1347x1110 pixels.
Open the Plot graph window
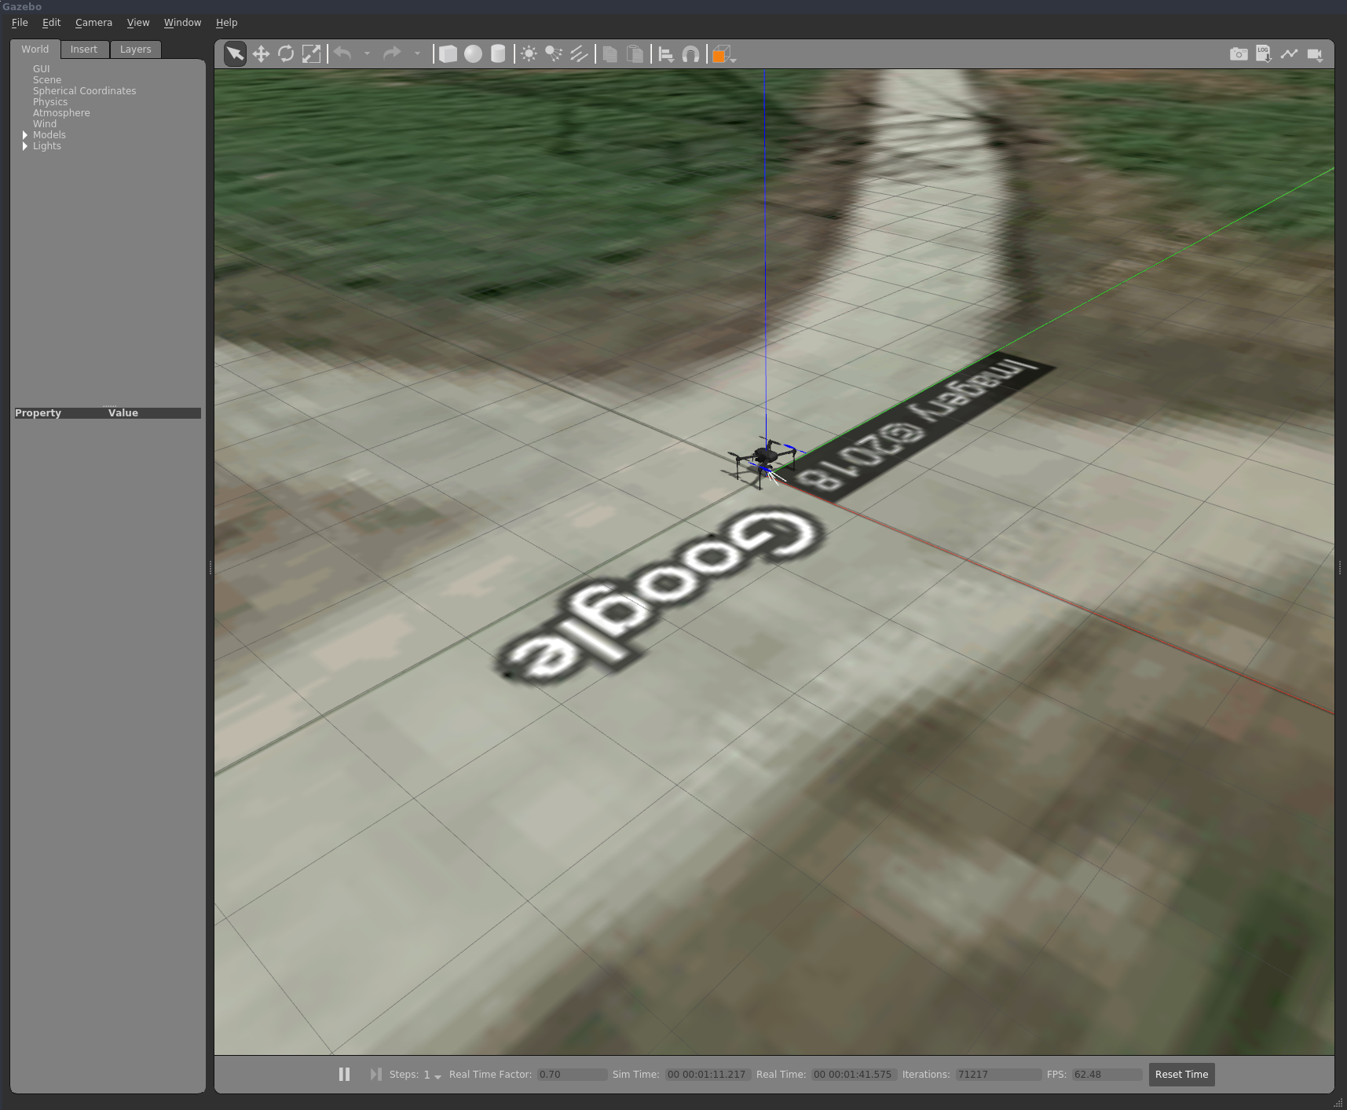click(x=1289, y=54)
